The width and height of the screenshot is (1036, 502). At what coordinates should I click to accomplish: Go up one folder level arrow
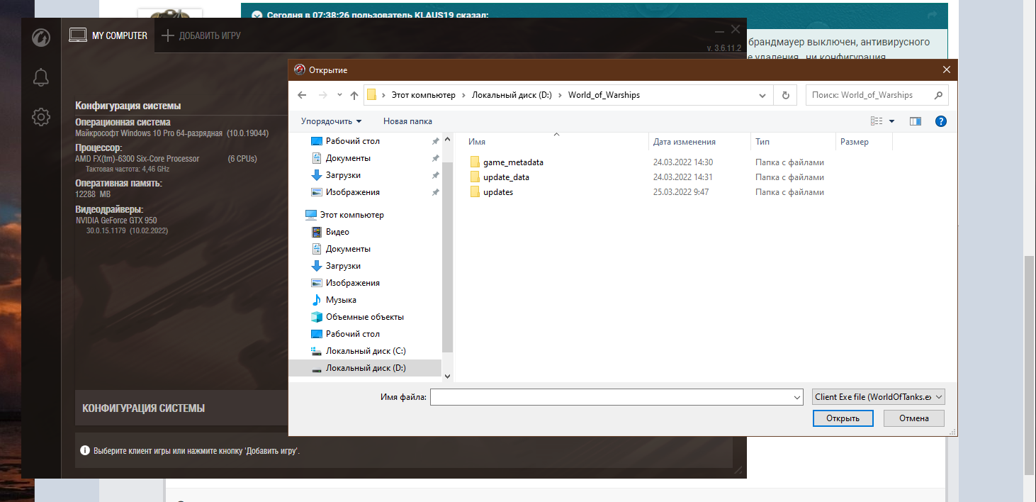point(354,95)
